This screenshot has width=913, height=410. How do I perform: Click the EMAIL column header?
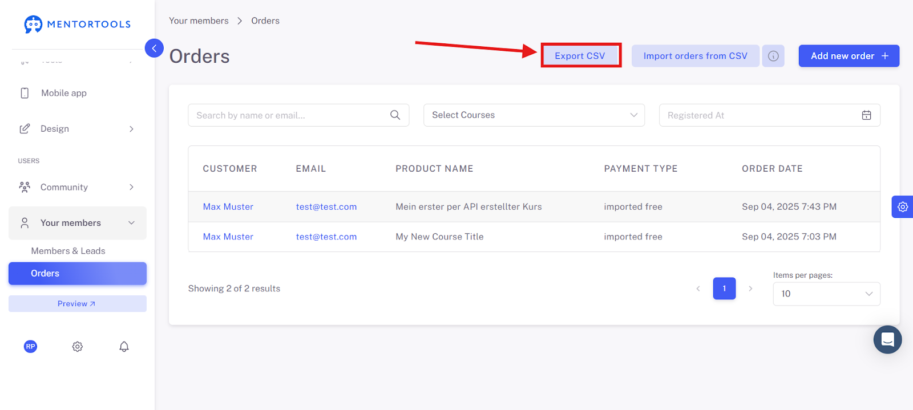(311, 169)
